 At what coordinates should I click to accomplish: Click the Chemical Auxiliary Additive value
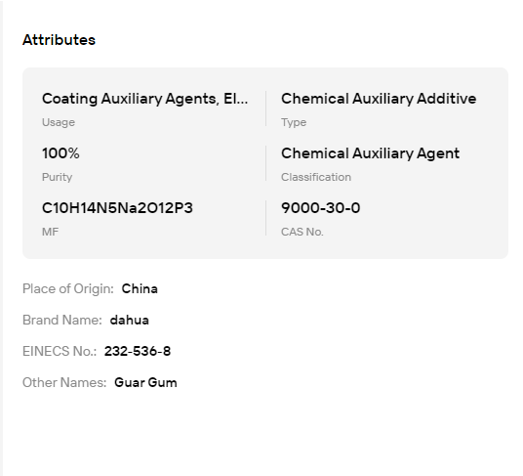click(379, 99)
